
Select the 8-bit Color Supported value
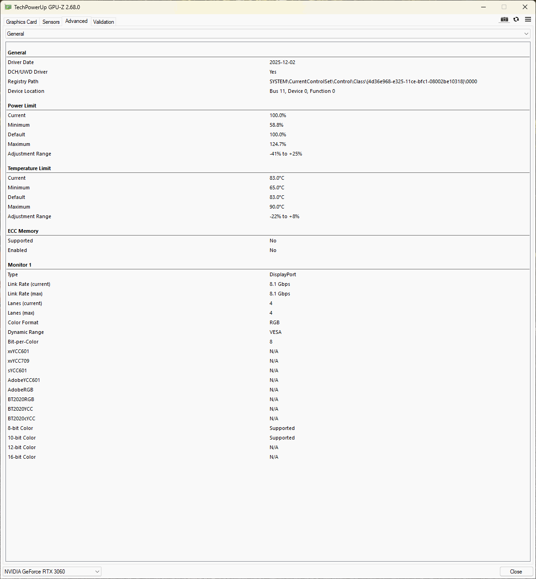pyautogui.click(x=282, y=428)
